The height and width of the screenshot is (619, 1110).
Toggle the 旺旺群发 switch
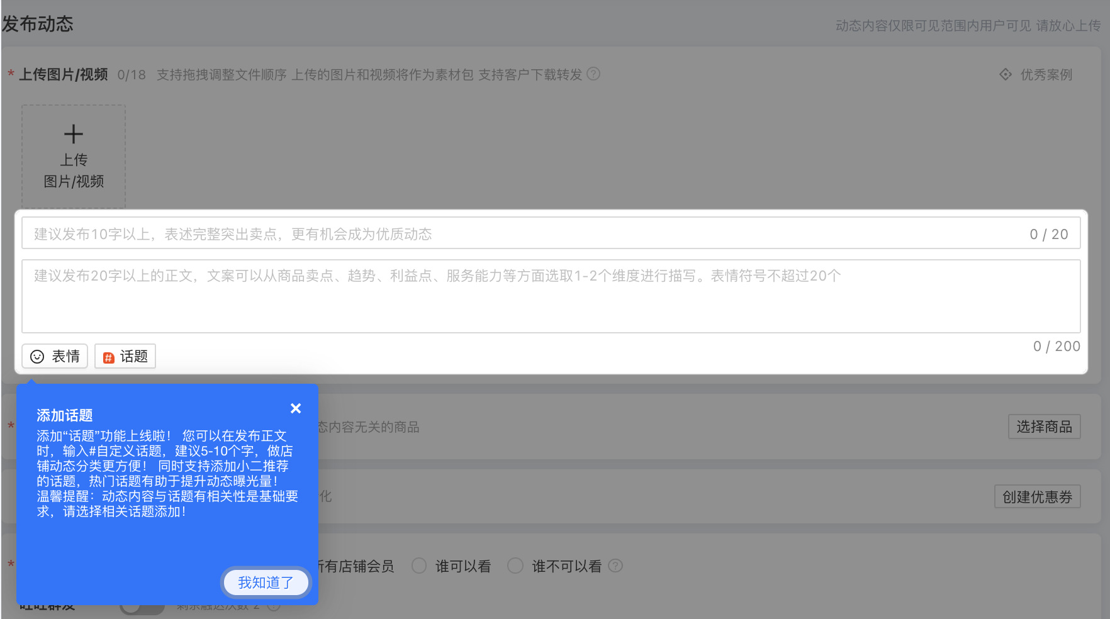click(142, 608)
